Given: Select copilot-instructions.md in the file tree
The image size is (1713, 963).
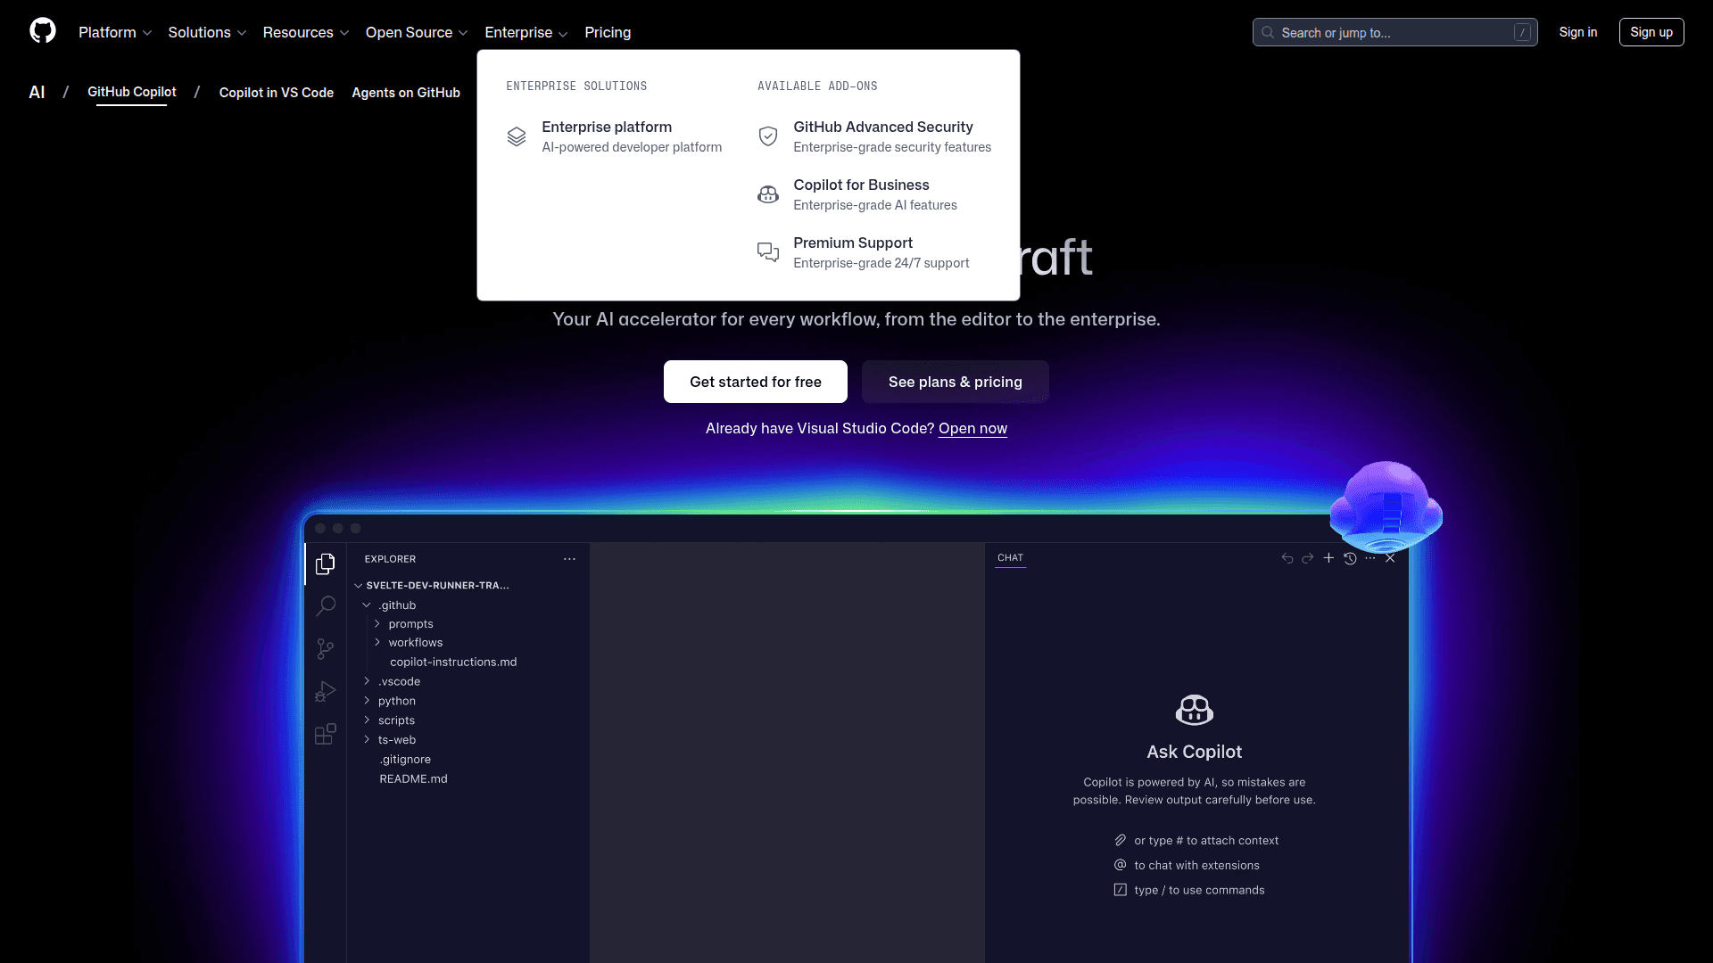Looking at the screenshot, I should 453,662.
